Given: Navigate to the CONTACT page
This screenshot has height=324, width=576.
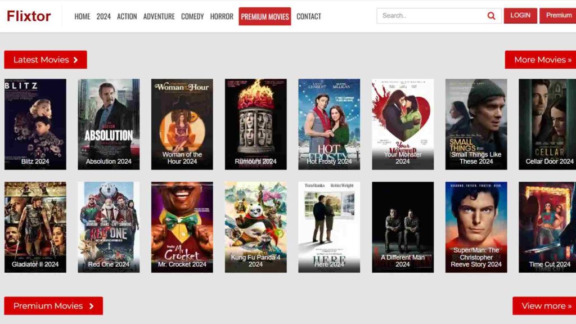Looking at the screenshot, I should click(309, 16).
